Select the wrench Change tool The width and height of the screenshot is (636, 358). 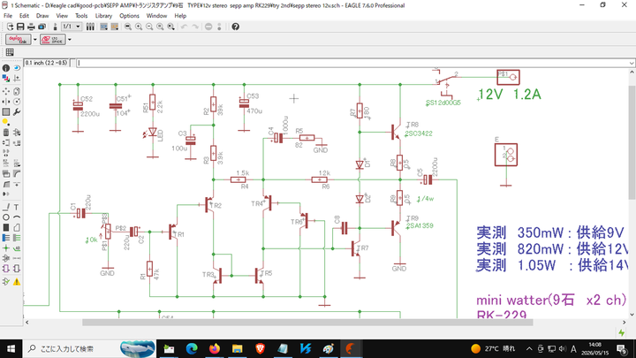[17, 112]
